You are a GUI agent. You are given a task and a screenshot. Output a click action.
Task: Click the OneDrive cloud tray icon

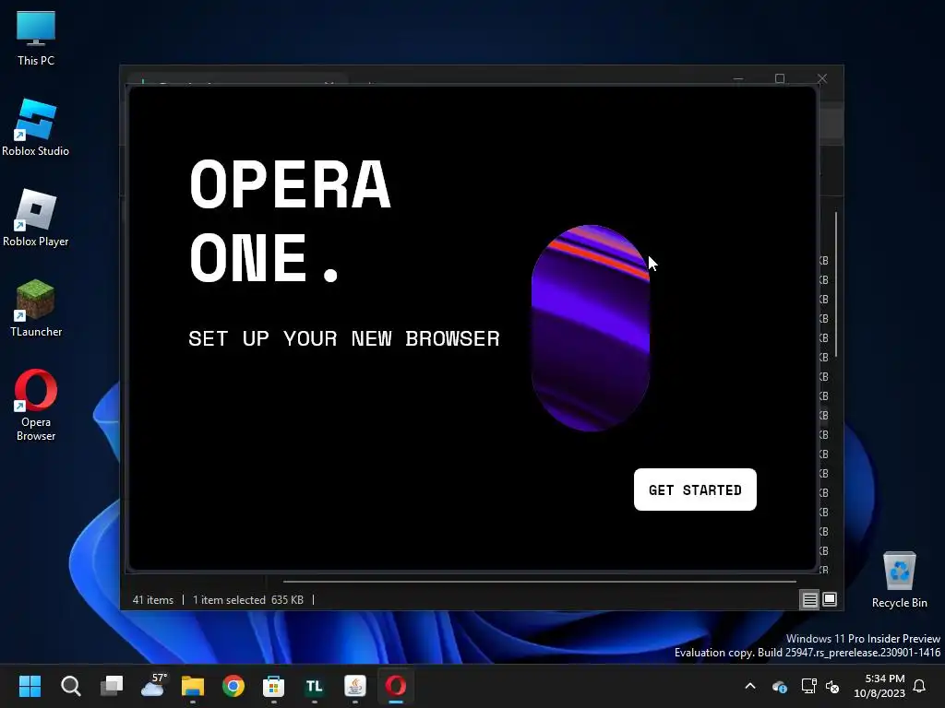(779, 686)
